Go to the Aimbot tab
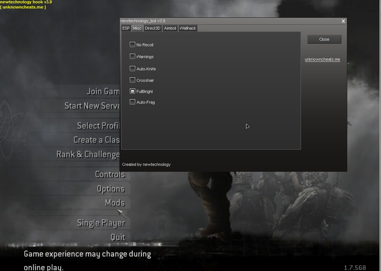The height and width of the screenshot is (271, 381). pos(170,28)
